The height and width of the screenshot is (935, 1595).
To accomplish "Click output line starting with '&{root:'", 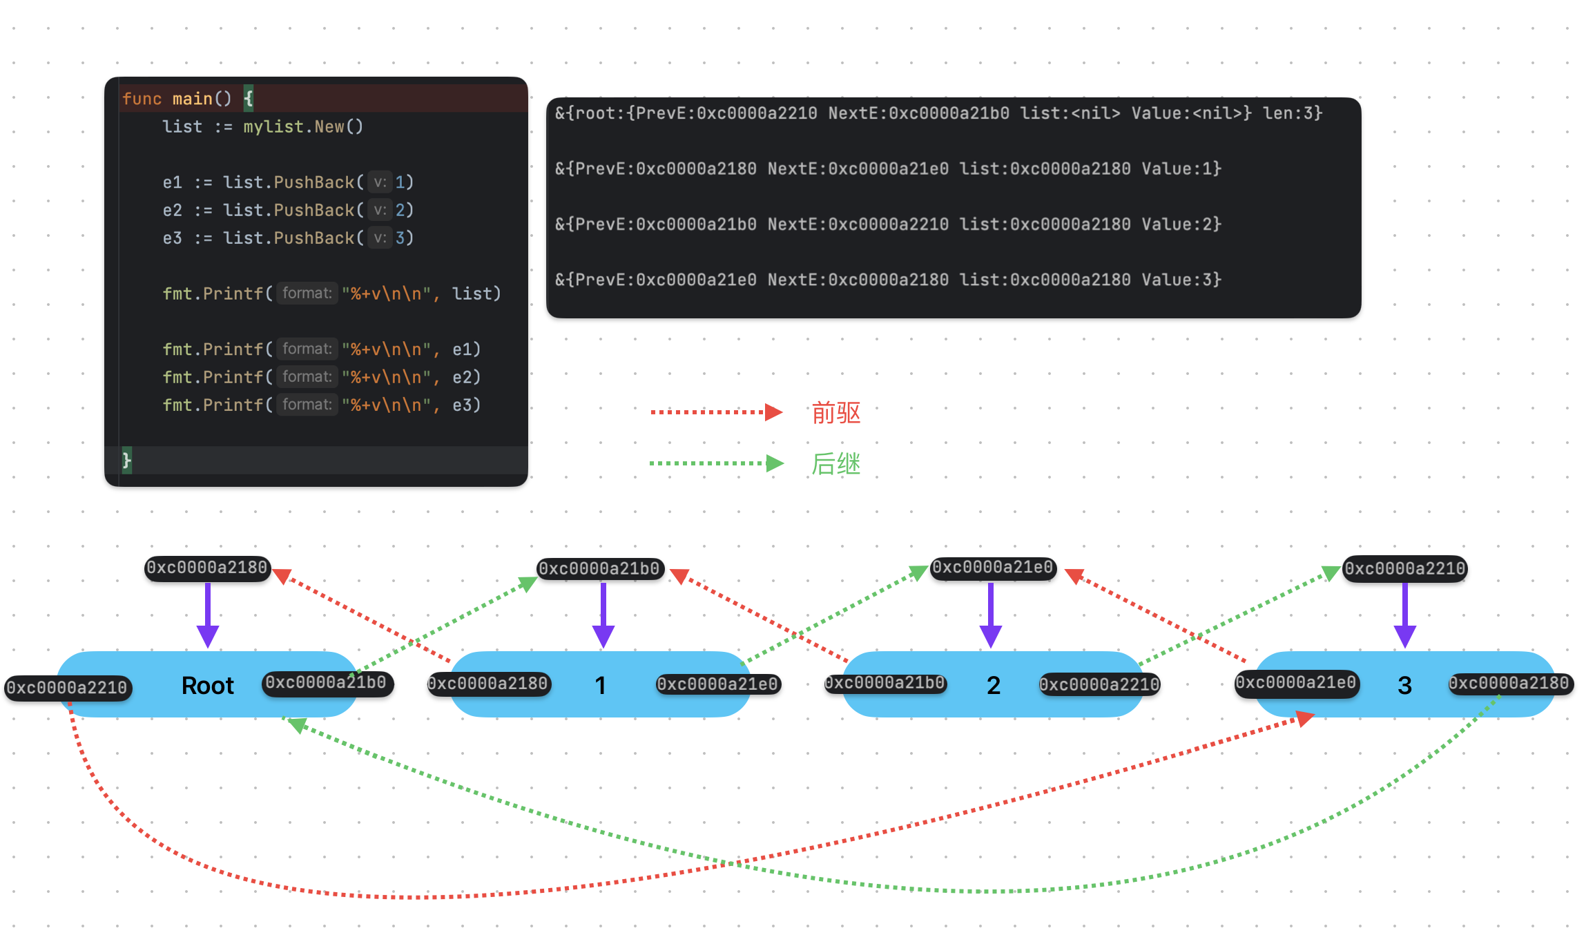I will 938,113.
